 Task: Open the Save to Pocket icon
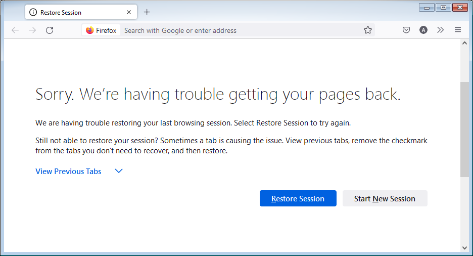pos(406,30)
